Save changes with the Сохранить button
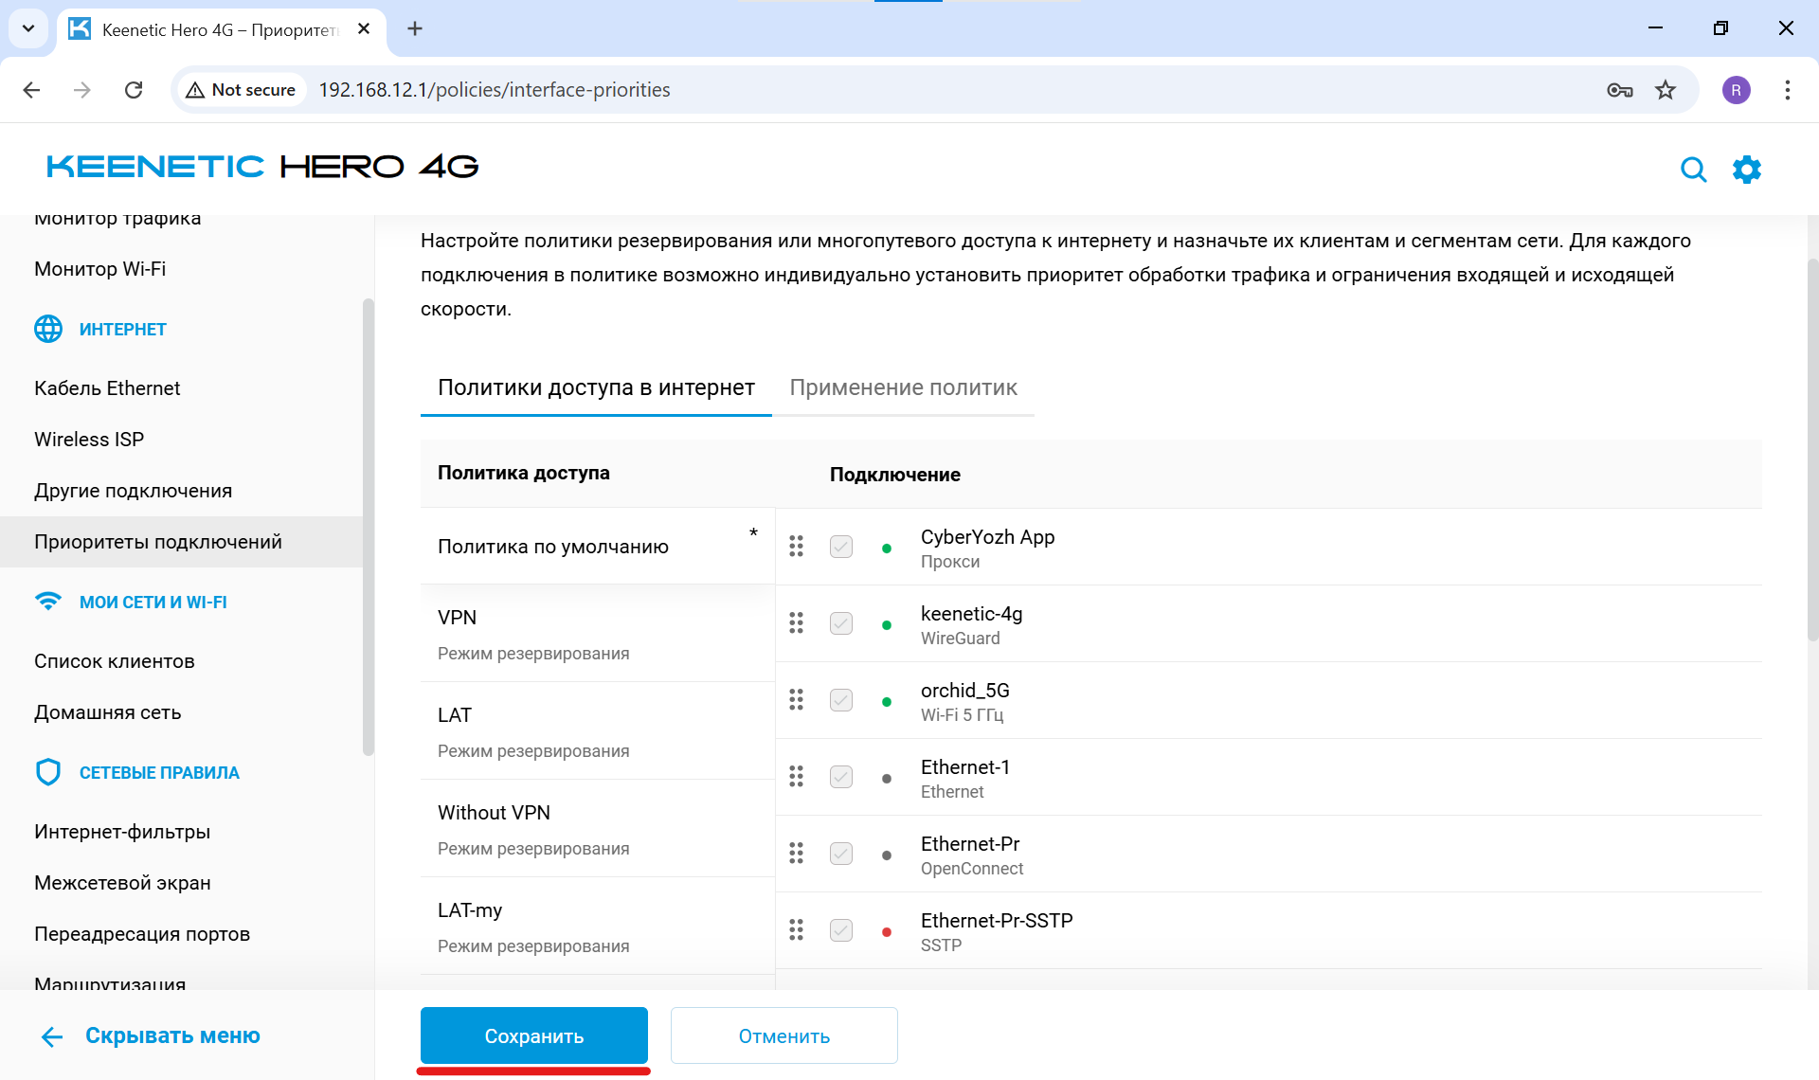The image size is (1819, 1080). (533, 1035)
